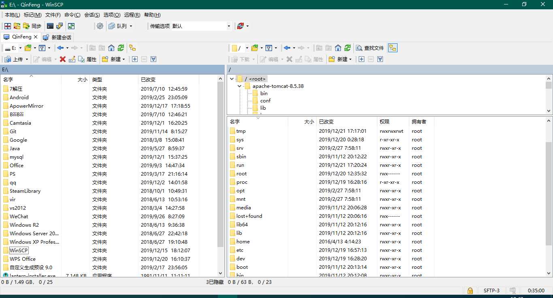
Task: Click open directory icon in local panel
Action: [28, 48]
